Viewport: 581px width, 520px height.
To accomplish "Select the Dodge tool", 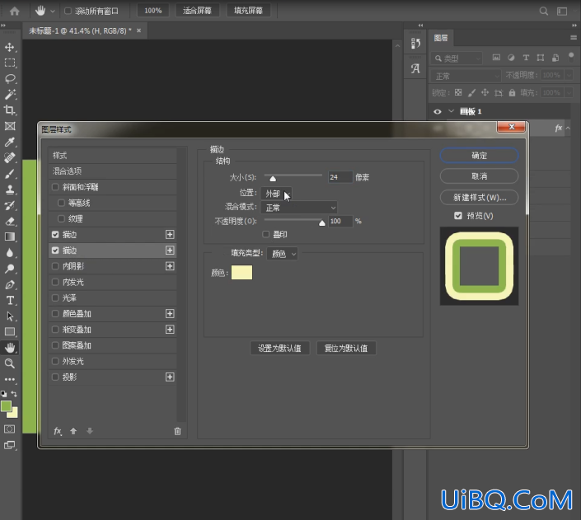I will pyautogui.click(x=10, y=269).
